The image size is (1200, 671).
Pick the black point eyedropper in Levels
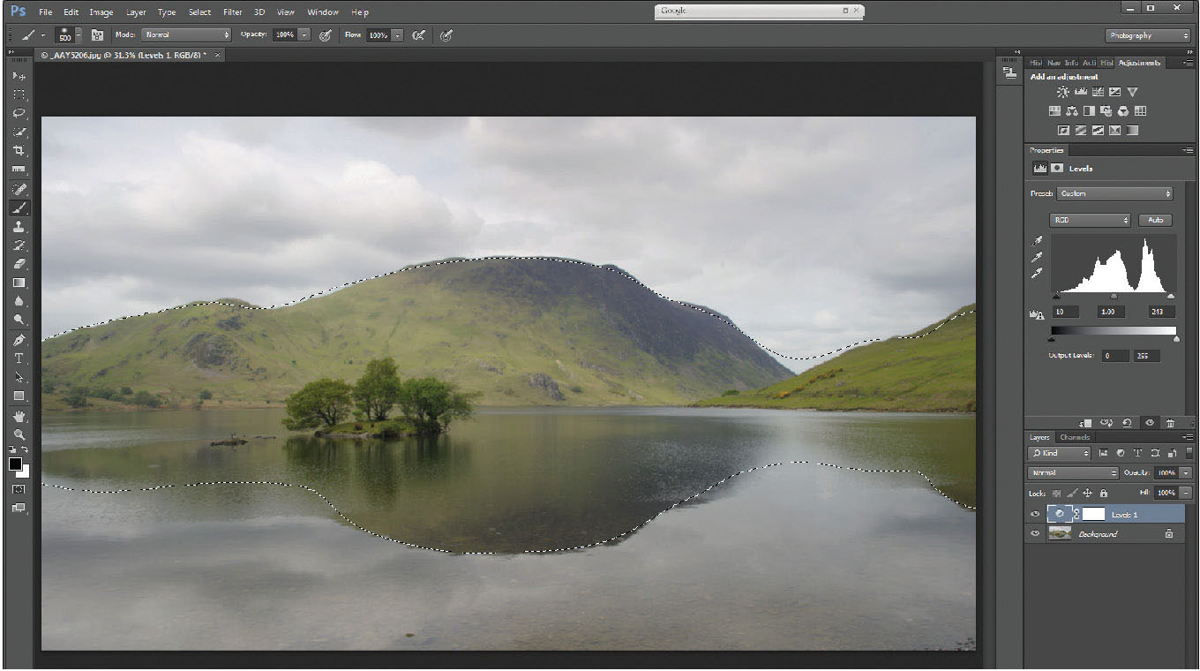coord(1037,241)
